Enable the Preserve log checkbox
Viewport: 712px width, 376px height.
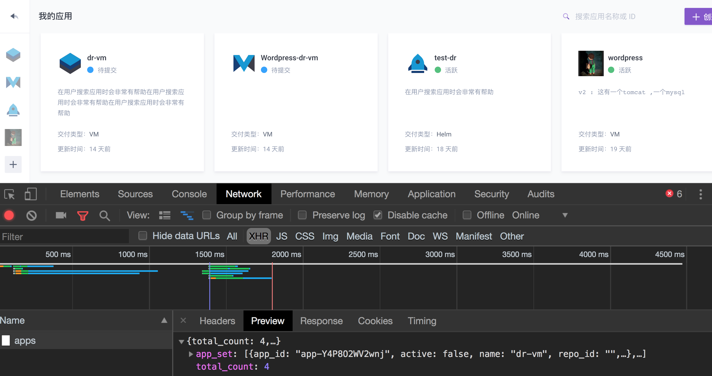[x=302, y=215]
